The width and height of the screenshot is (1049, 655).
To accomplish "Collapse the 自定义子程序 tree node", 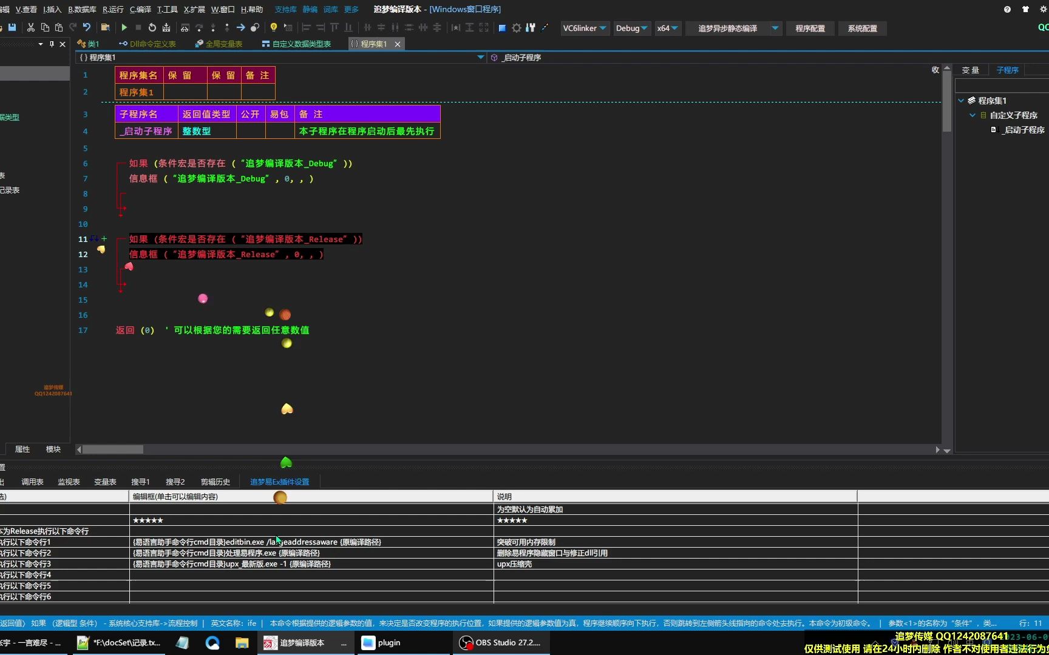I will (973, 115).
